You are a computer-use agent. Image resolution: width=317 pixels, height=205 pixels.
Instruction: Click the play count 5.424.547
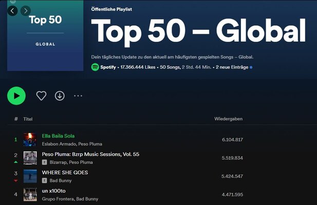(232, 176)
